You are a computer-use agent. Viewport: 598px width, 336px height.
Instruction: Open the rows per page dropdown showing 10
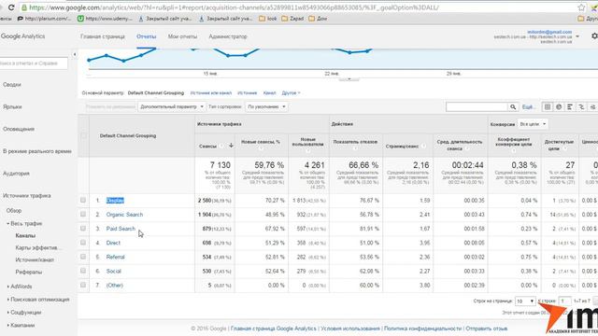point(525,301)
